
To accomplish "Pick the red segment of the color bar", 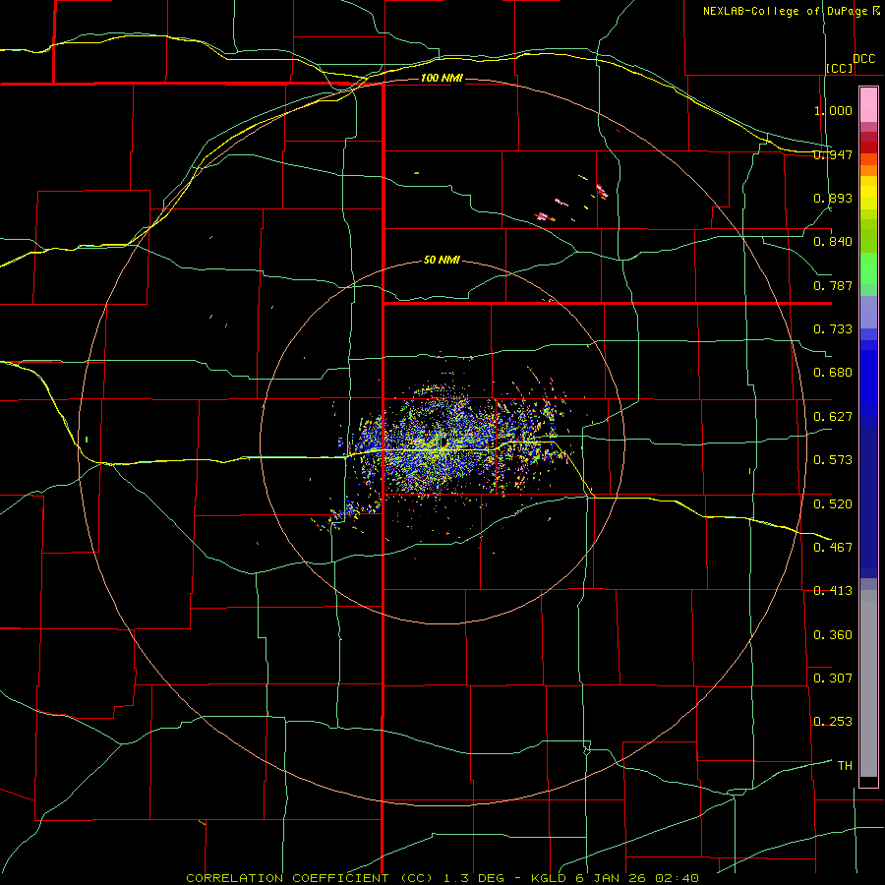I will point(868,147).
